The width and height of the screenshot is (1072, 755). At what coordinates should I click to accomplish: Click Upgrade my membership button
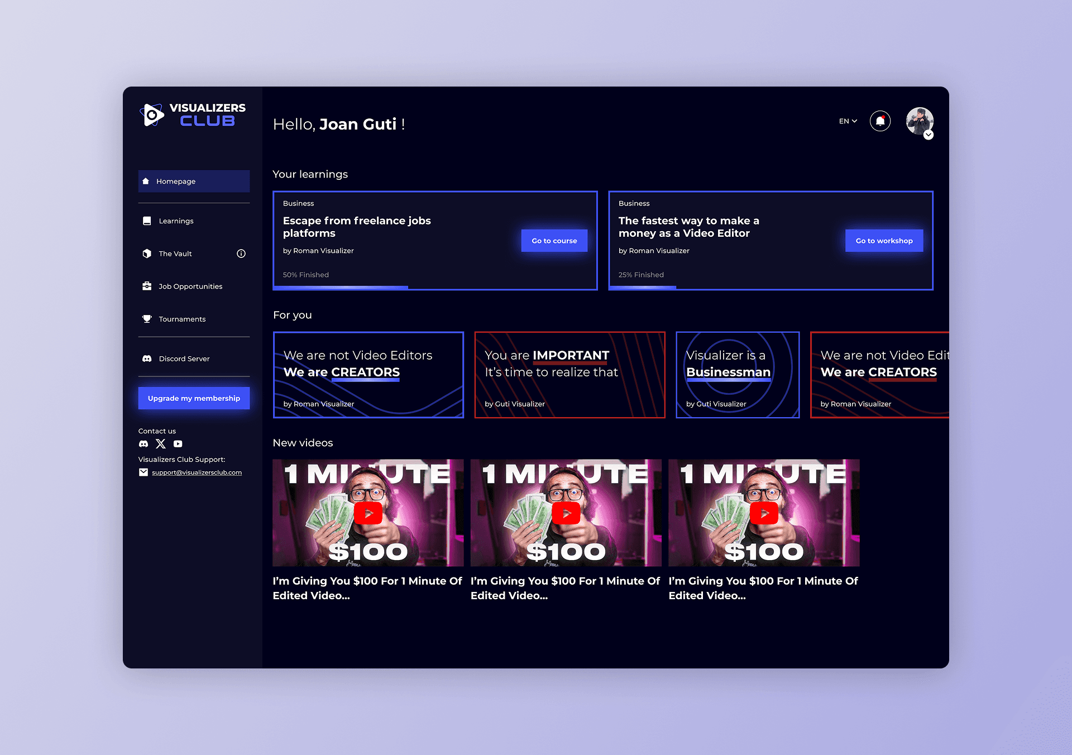(194, 398)
